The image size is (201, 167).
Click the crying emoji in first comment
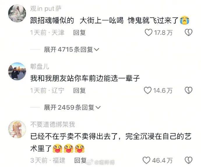coord(184,20)
